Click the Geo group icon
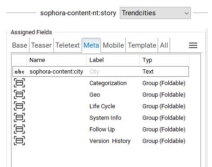The width and height of the screenshot is (212, 167). click(x=19, y=94)
